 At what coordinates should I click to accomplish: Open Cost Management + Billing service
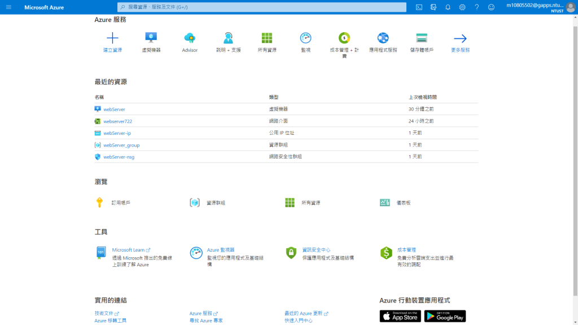[x=344, y=45]
